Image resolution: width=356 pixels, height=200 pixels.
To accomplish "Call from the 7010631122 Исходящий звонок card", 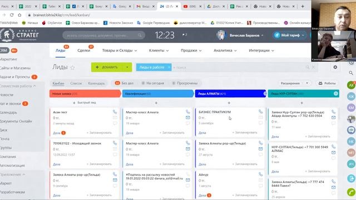I will click(x=115, y=143).
